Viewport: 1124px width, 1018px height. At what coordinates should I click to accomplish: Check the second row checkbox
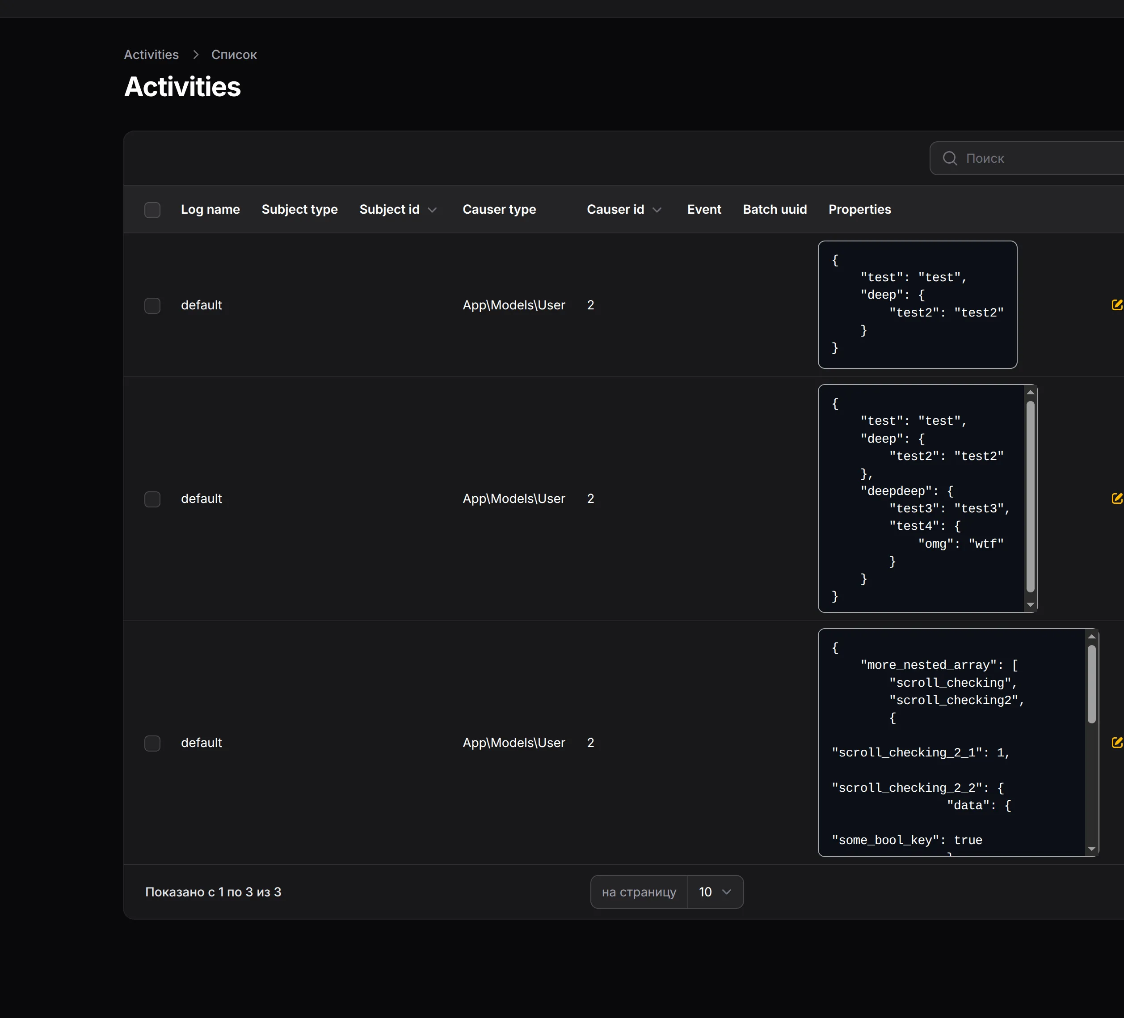click(152, 499)
